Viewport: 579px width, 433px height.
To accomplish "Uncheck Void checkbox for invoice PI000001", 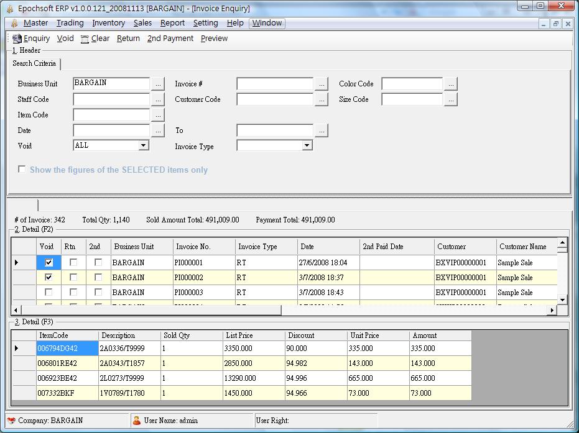I will (x=49, y=263).
